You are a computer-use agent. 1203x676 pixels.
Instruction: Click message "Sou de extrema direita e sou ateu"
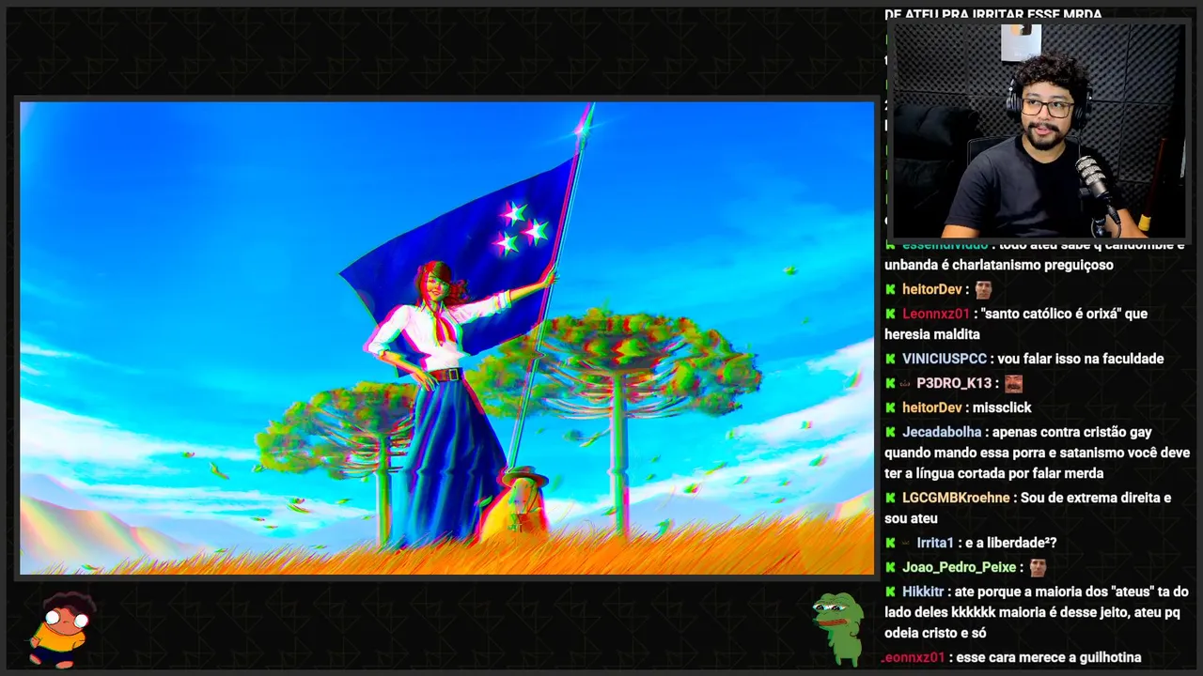(x=1028, y=508)
